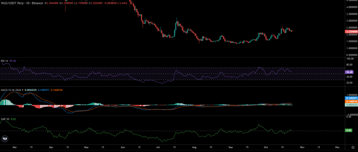
Task: Click the 0.0024225 histogram axis label
Action: click(351, 105)
